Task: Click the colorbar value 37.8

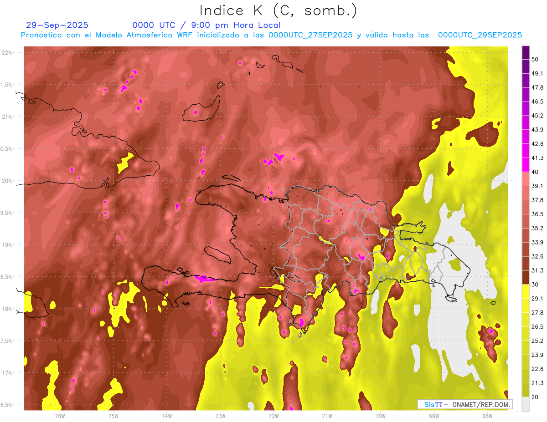Action: pos(537,200)
